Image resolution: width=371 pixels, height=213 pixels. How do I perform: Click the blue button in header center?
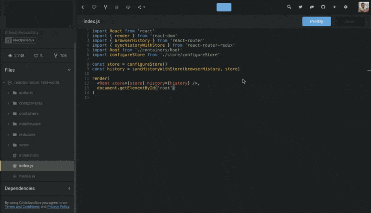coord(224,7)
